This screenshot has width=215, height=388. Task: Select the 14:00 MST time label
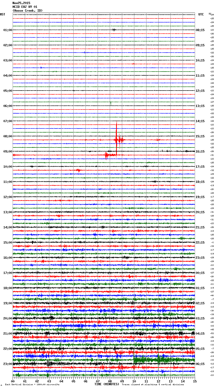(8, 227)
